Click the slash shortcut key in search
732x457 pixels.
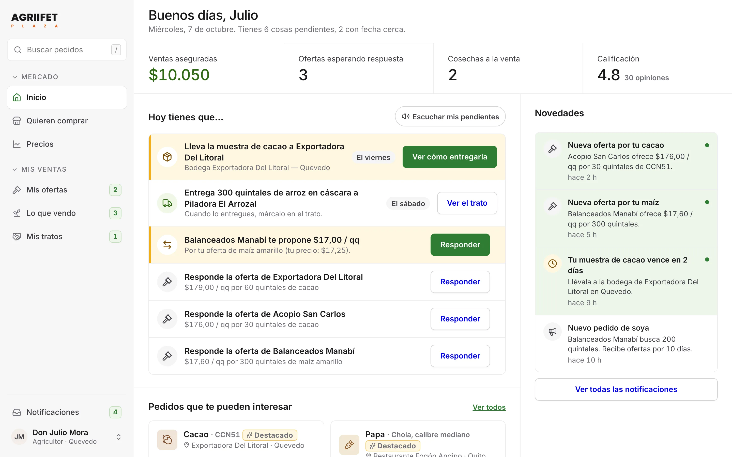point(116,50)
